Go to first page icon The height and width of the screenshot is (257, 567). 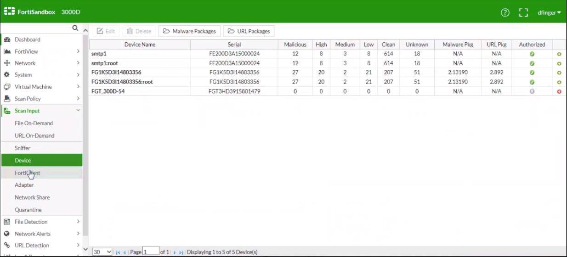point(118,252)
